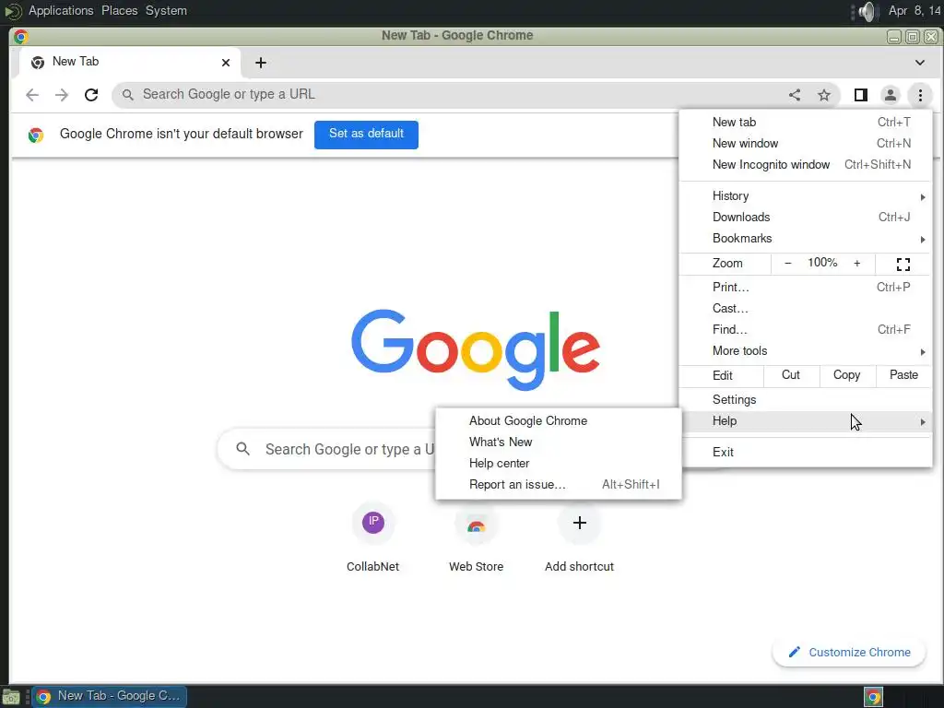Expand the History submenu

(806, 196)
